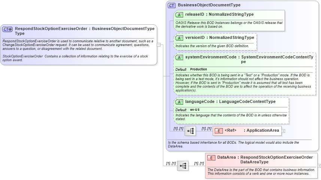The width and height of the screenshot is (321, 180).
Task: Select the RespondStockOptionExerciseOrder type title
Action: click(x=85, y=31)
